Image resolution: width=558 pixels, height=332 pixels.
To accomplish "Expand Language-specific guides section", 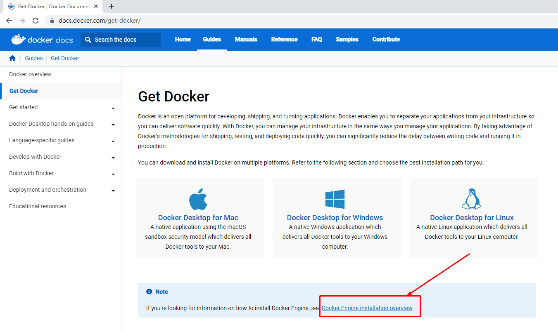I will 113,141.
